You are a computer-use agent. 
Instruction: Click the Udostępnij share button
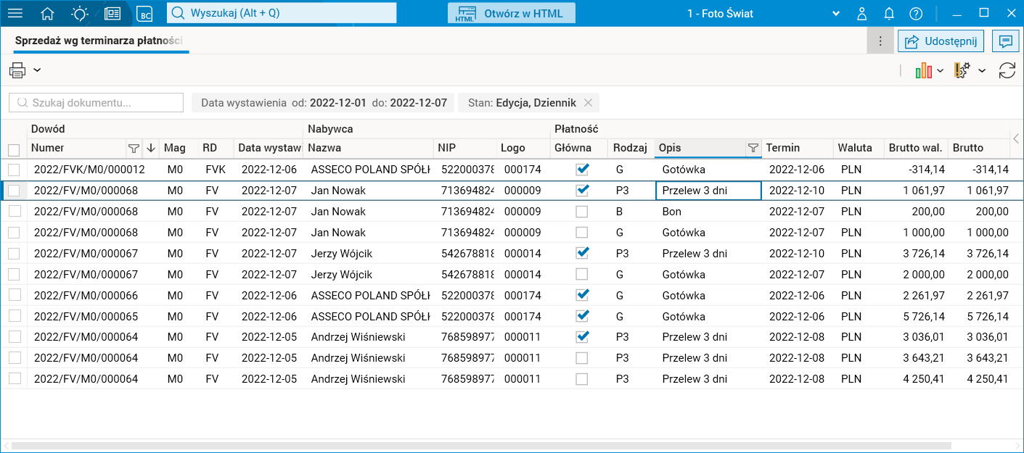point(941,41)
